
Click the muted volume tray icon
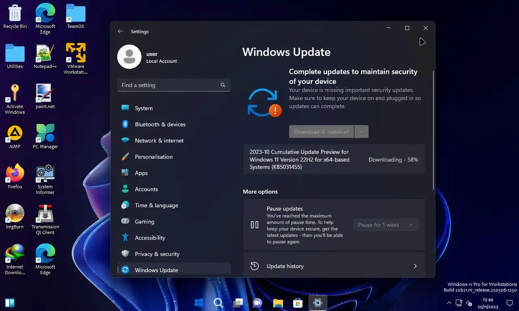pos(469,303)
